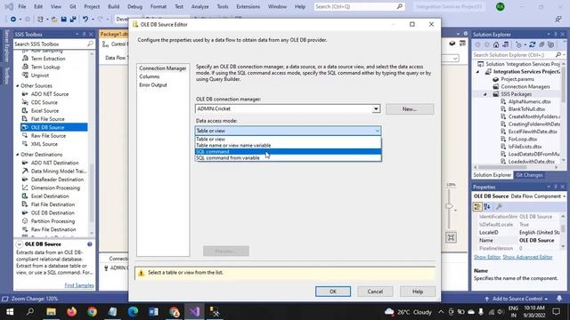This screenshot has height=320, width=570.
Task: Open Chrome from the taskbar
Action: click(92, 312)
